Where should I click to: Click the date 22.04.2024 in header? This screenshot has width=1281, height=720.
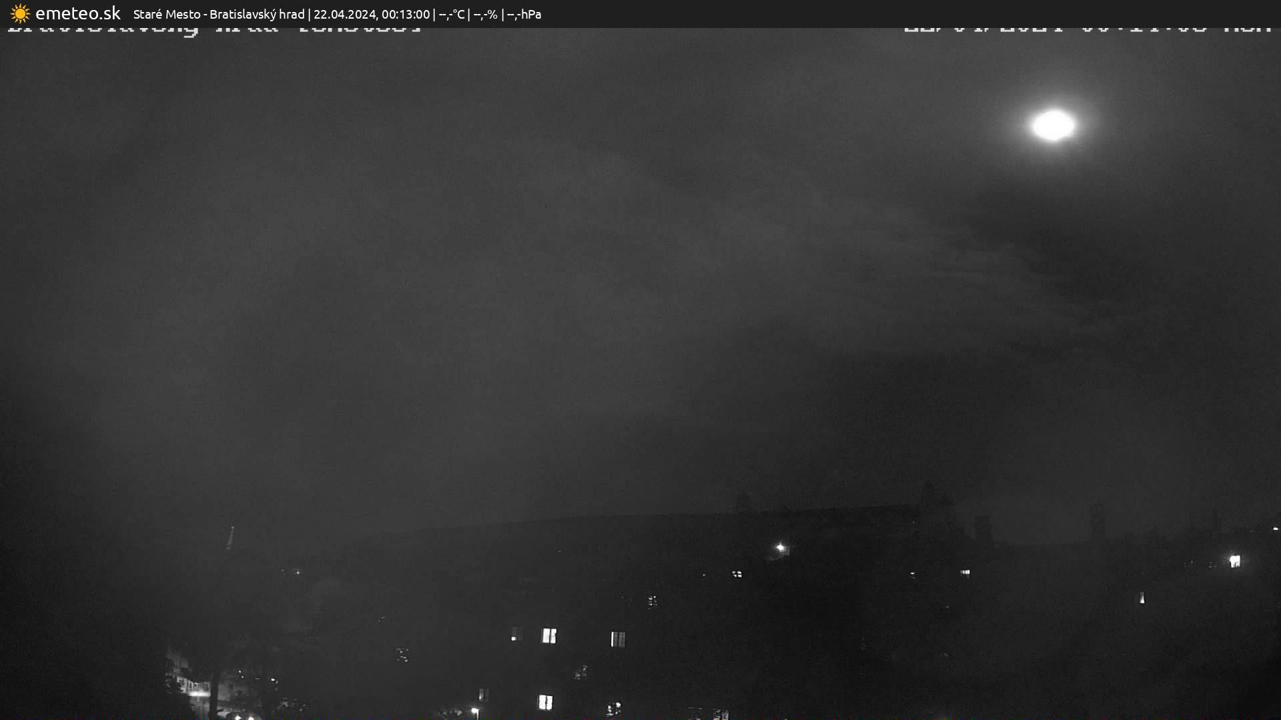(x=344, y=14)
